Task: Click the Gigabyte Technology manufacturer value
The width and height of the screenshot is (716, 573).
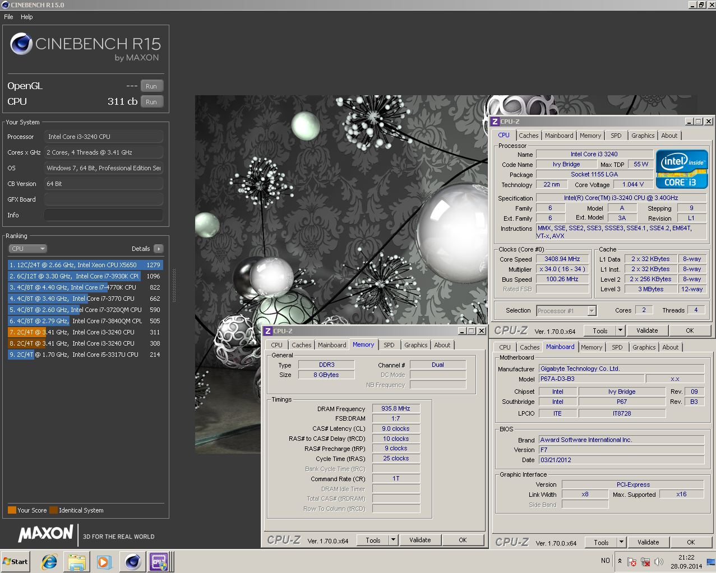Action: 621,369
